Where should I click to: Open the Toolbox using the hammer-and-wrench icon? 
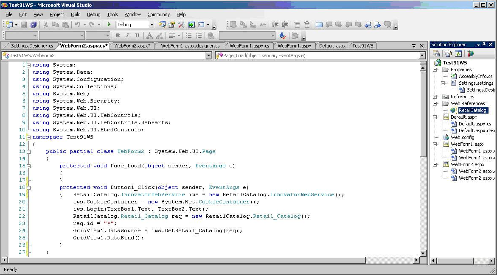coord(182,25)
